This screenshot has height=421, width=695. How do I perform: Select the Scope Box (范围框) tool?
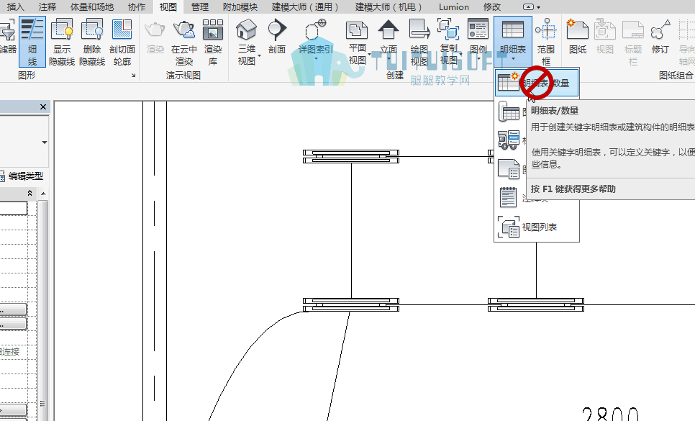[545, 42]
